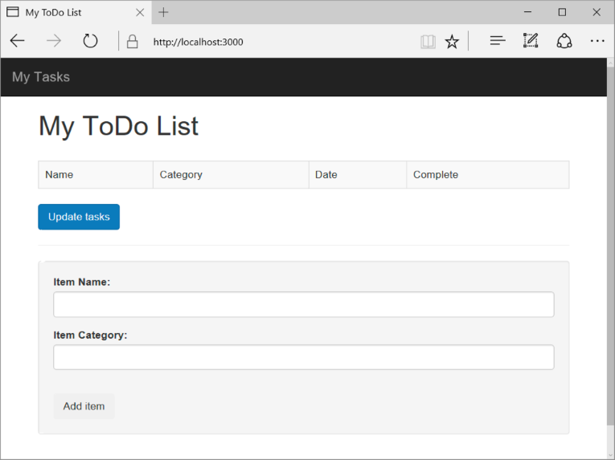Click the vertical page scrollbar
615x460 pixels.
pos(610,257)
